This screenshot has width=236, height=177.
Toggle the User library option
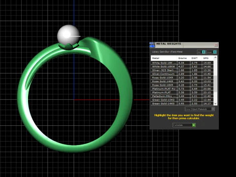pyautogui.click(x=211, y=52)
